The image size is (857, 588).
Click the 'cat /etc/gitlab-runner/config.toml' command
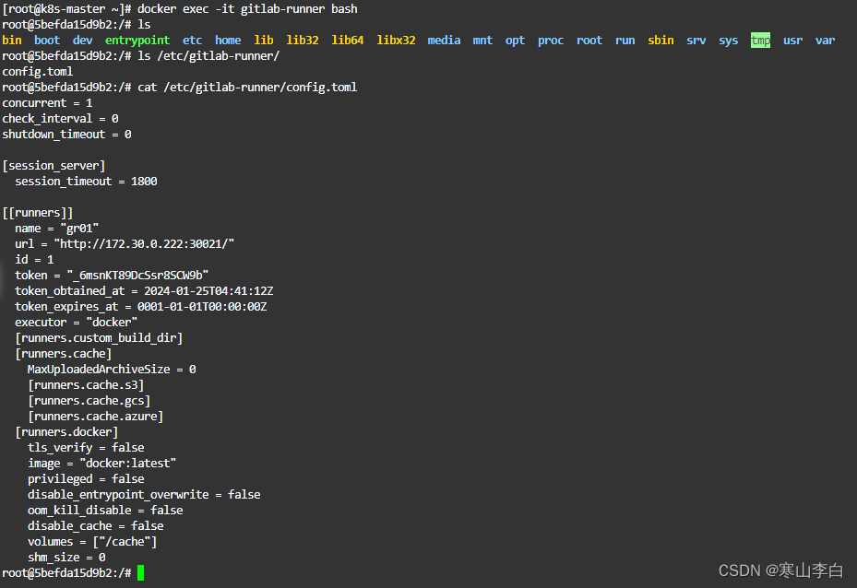pos(247,88)
